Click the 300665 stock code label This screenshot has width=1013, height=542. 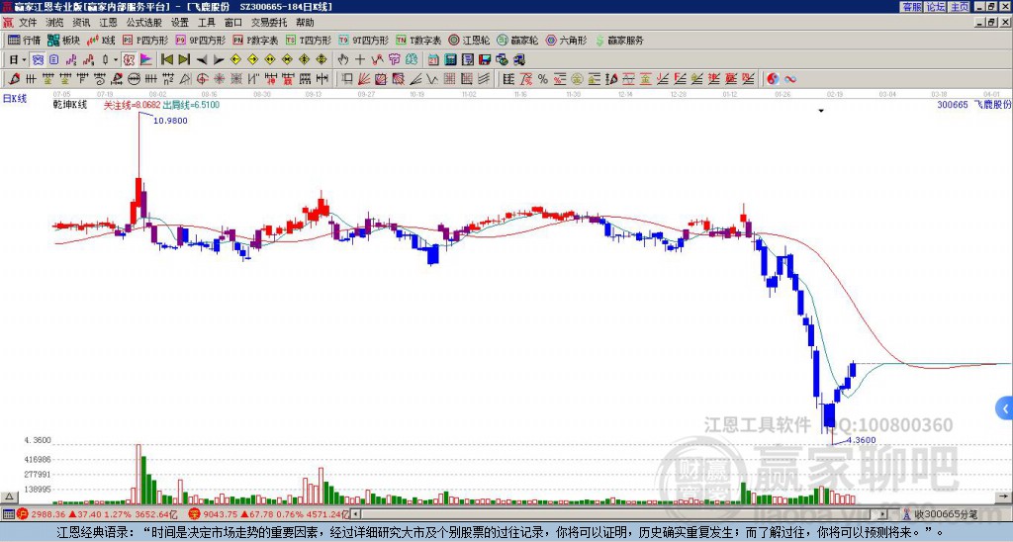click(x=953, y=104)
